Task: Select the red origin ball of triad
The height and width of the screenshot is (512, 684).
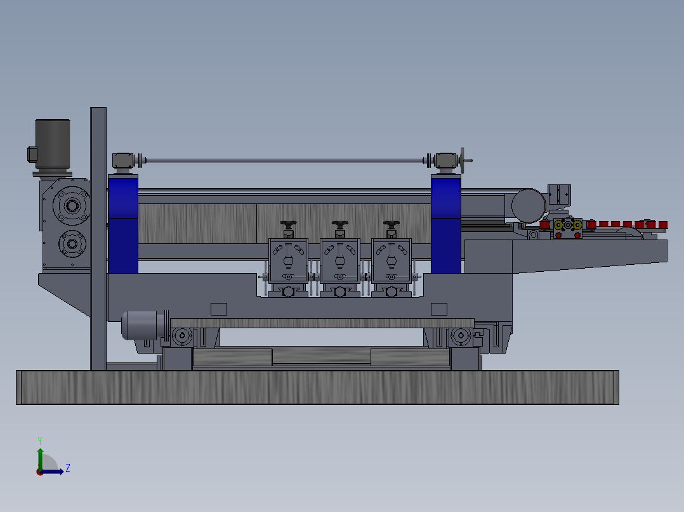Action: (39, 472)
